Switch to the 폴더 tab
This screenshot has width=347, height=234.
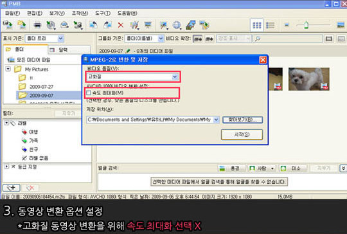pyautogui.click(x=26, y=49)
